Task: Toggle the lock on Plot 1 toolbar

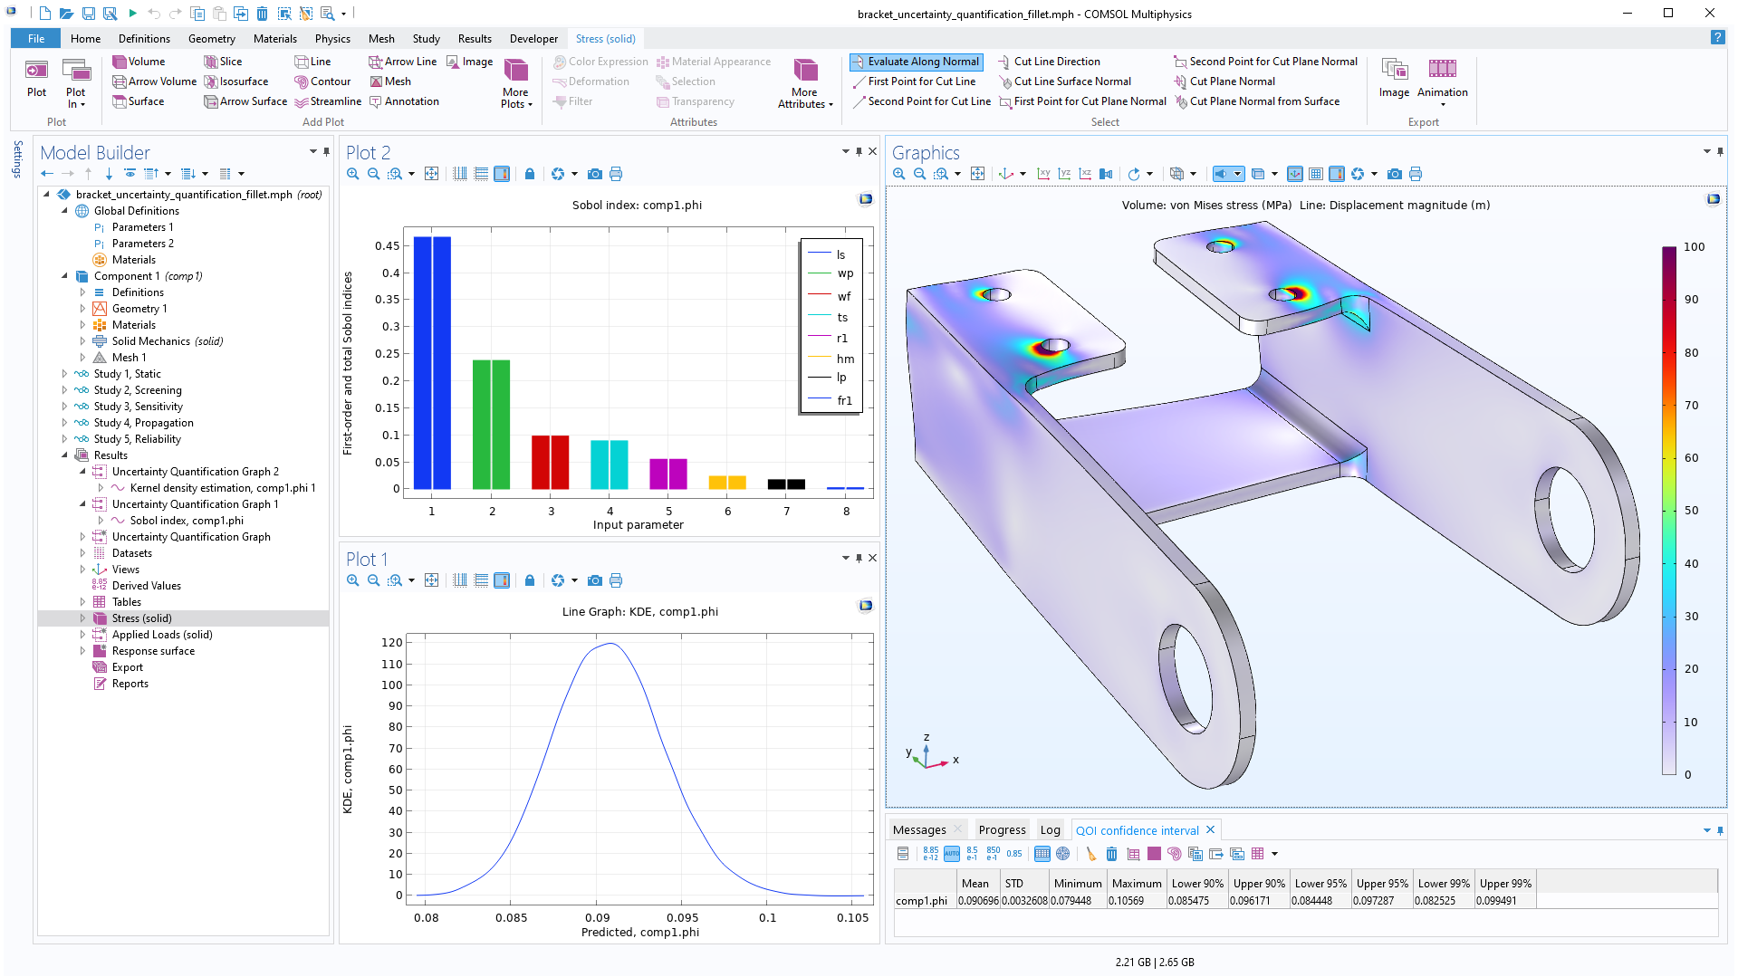Action: 530,580
